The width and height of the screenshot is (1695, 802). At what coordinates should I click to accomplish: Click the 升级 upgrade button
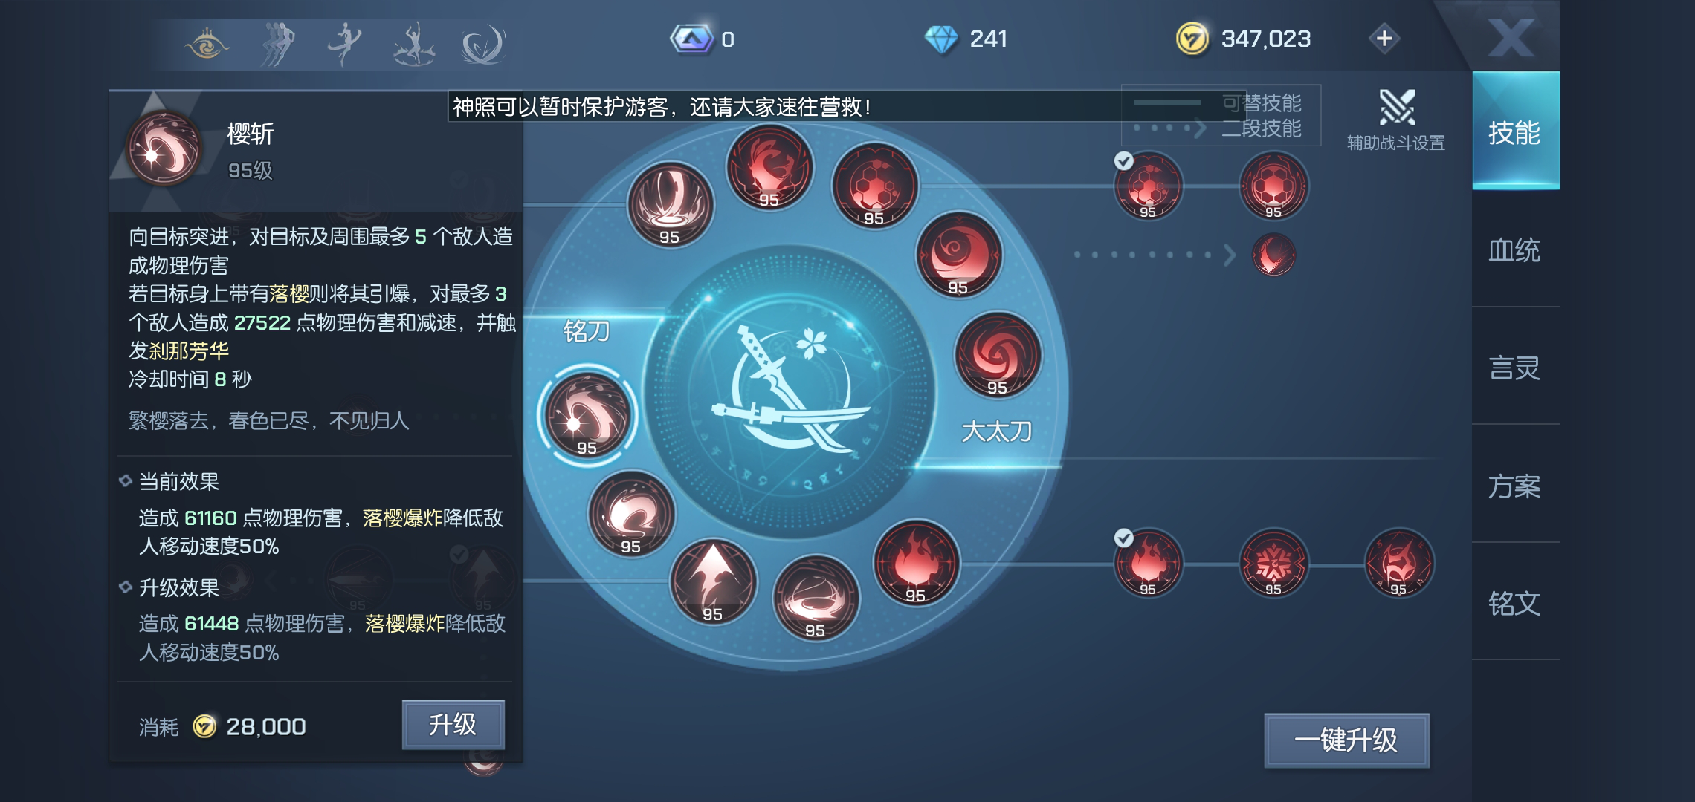point(453,725)
